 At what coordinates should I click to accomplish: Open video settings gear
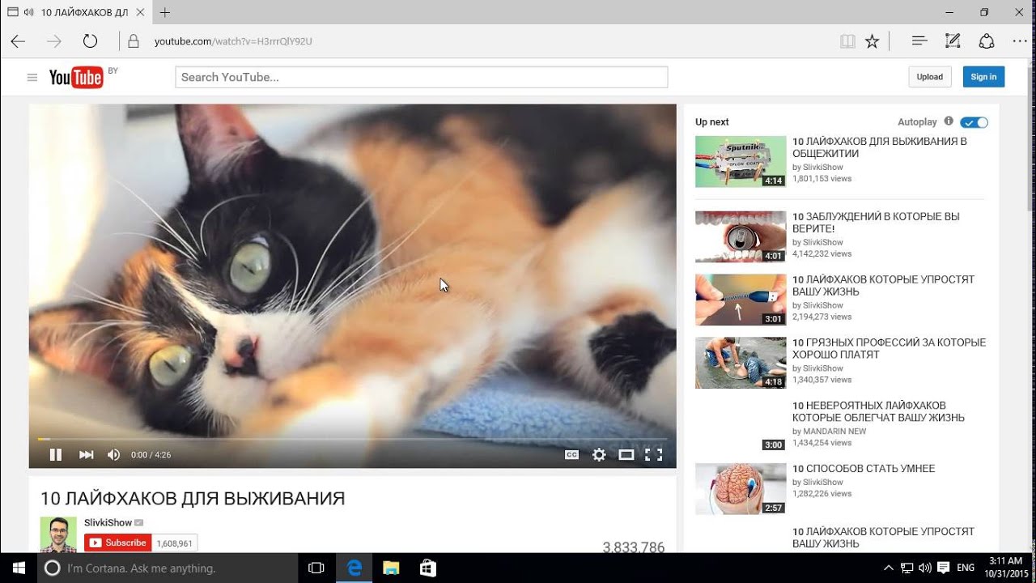599,455
